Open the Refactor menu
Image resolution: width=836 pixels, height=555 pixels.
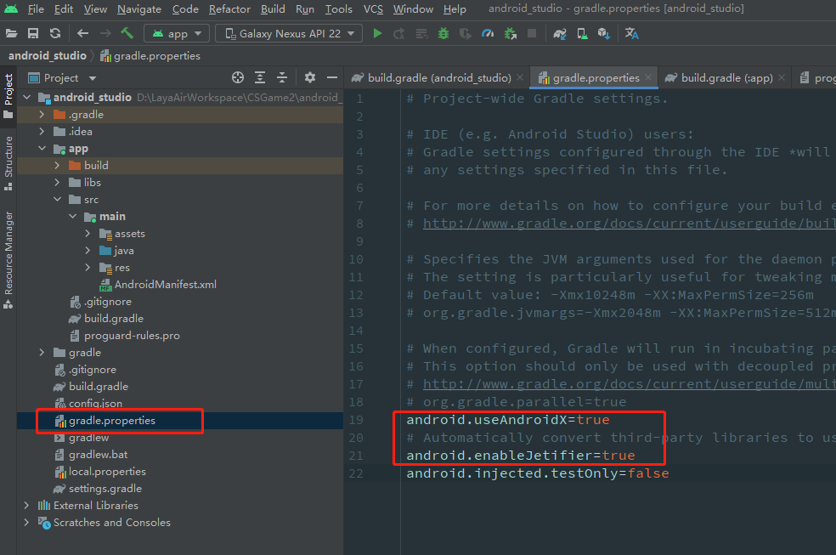tap(229, 9)
